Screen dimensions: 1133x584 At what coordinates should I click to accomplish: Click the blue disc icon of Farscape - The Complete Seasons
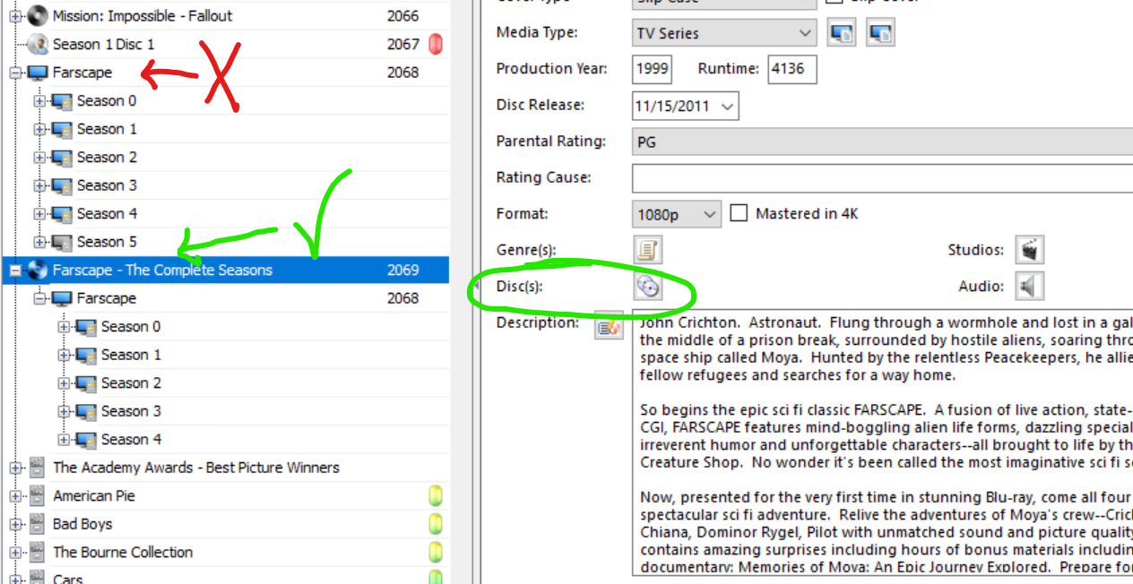pyautogui.click(x=38, y=270)
